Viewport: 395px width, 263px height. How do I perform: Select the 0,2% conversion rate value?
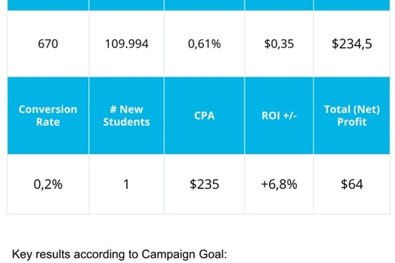click(x=48, y=184)
